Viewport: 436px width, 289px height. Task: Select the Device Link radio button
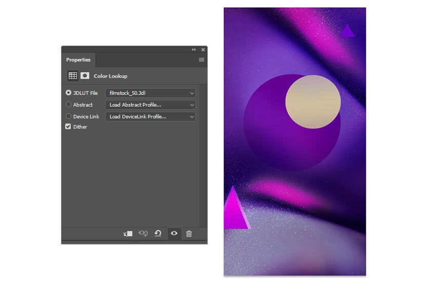coord(68,116)
